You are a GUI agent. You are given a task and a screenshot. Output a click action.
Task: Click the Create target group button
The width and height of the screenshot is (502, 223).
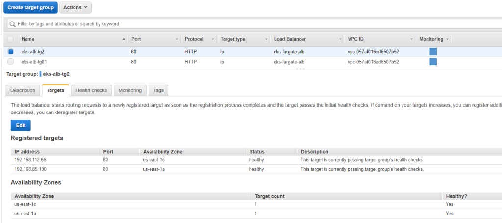point(31,8)
